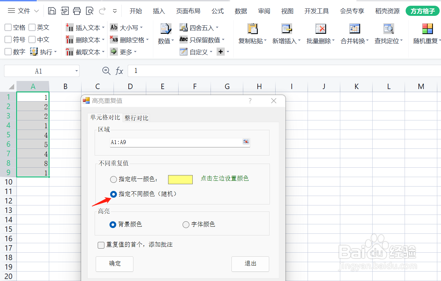Check the 数字 checkbox

(x=8, y=52)
